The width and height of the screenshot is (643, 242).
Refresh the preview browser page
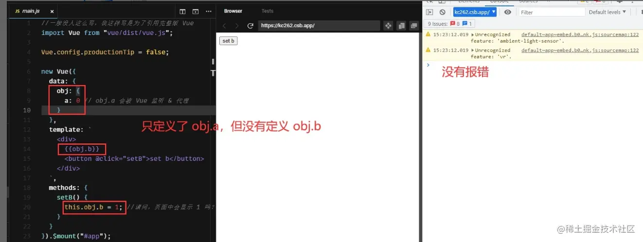point(250,26)
